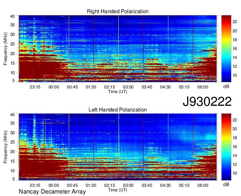Image resolution: width=241 pixels, height=196 pixels.
Task: Click the 15 MHz tick of Right Handed plot
Action: [12, 63]
